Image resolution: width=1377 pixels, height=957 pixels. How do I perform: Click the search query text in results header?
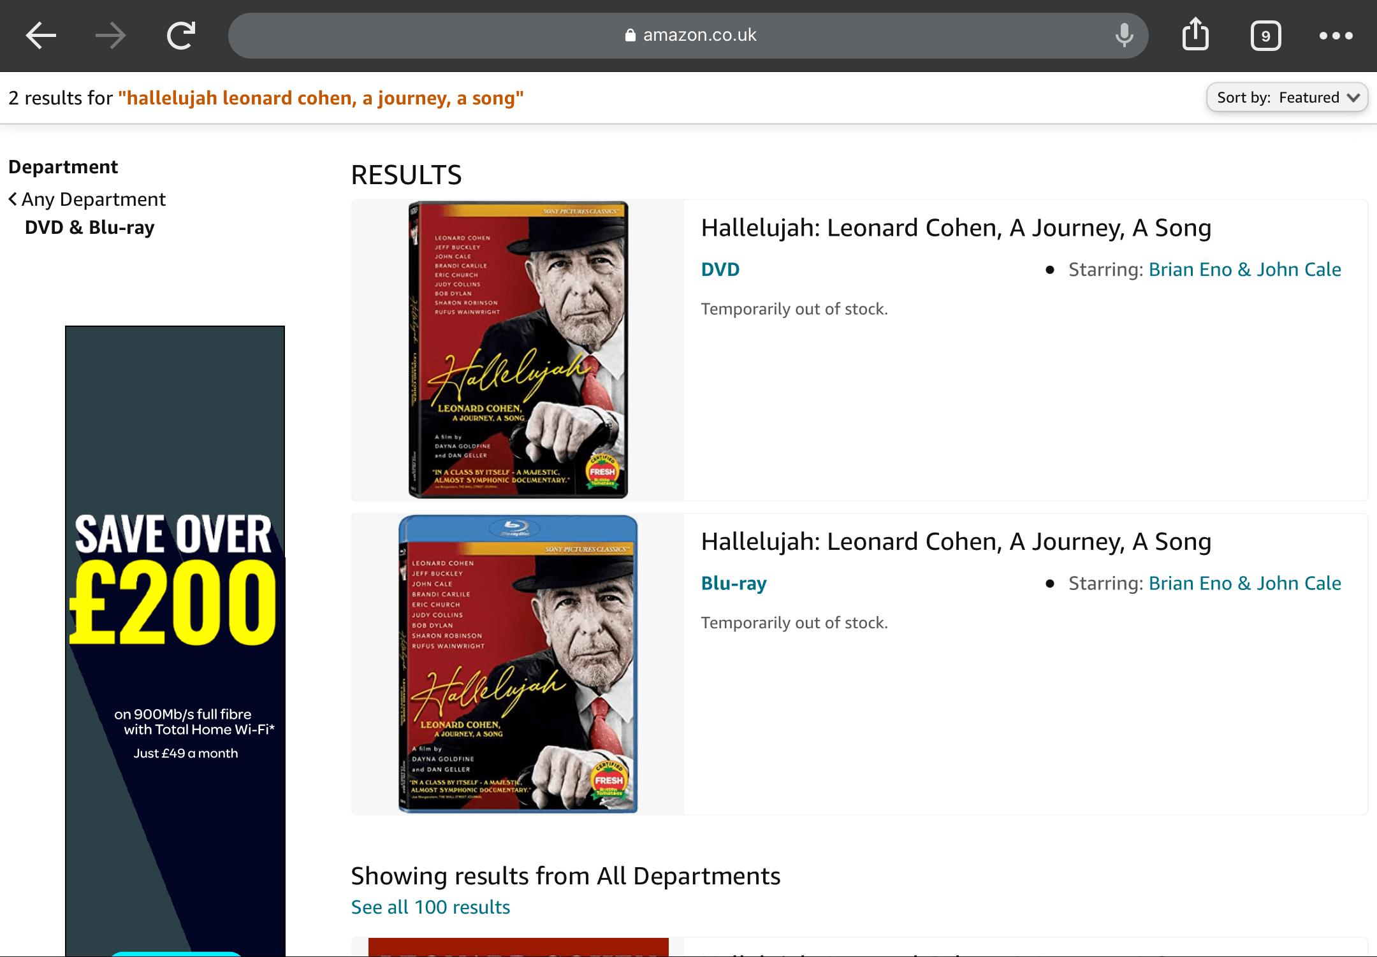(x=321, y=98)
